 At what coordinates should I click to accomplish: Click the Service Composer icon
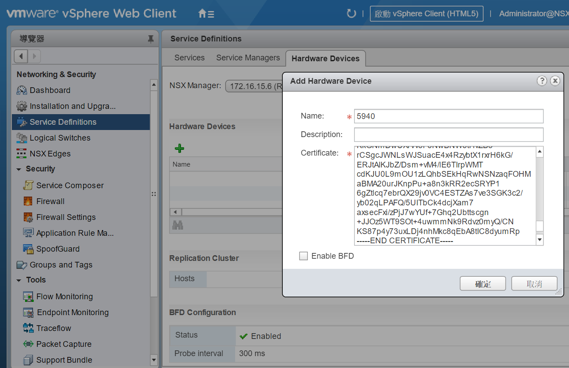[x=28, y=186]
